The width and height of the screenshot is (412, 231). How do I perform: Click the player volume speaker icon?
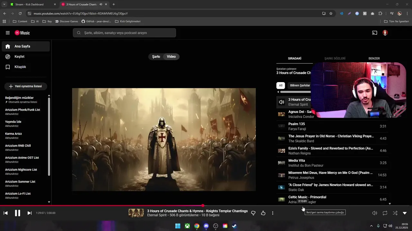tap(375, 213)
